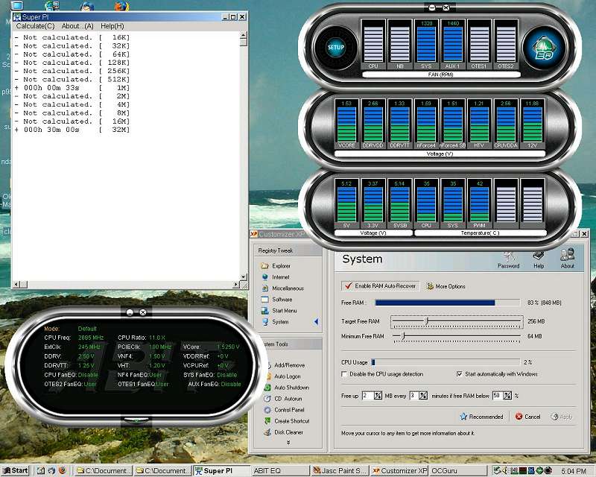Uncheck Start automatically with Windows
Viewport: 596px width, 477px height.
coord(460,374)
